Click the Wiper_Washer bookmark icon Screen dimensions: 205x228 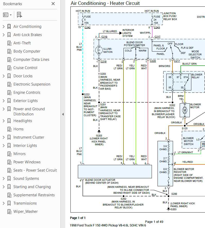9,212
